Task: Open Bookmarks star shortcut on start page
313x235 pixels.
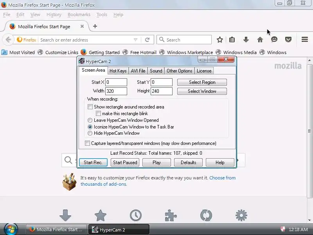Action: pyautogui.click(x=101, y=215)
